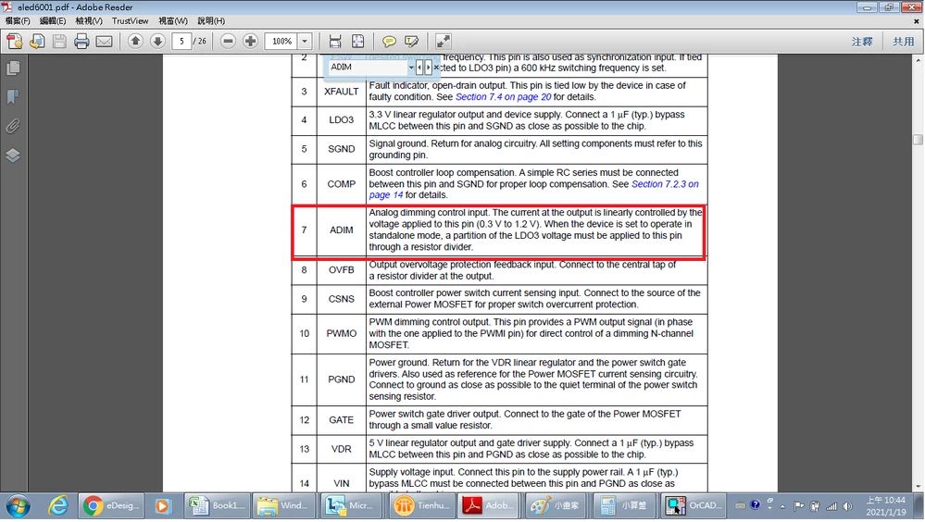Go to next page with down arrow
This screenshot has width=925, height=522.
(157, 41)
